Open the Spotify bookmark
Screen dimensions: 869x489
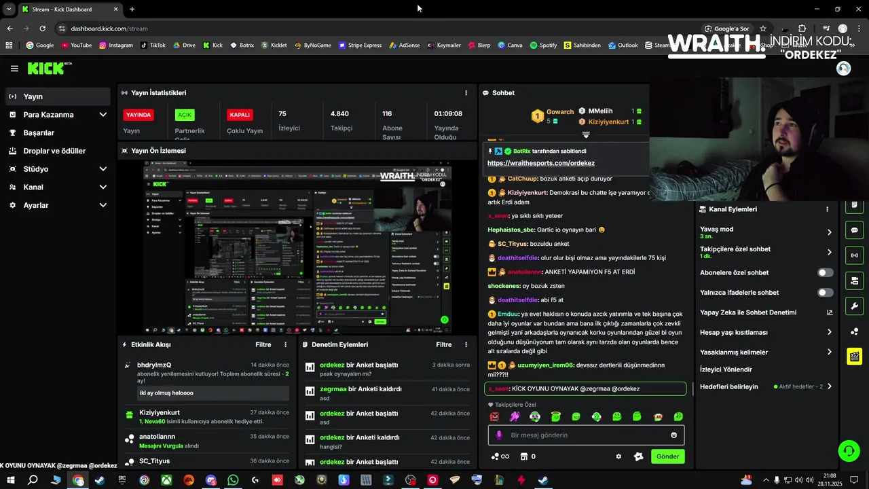tap(543, 46)
